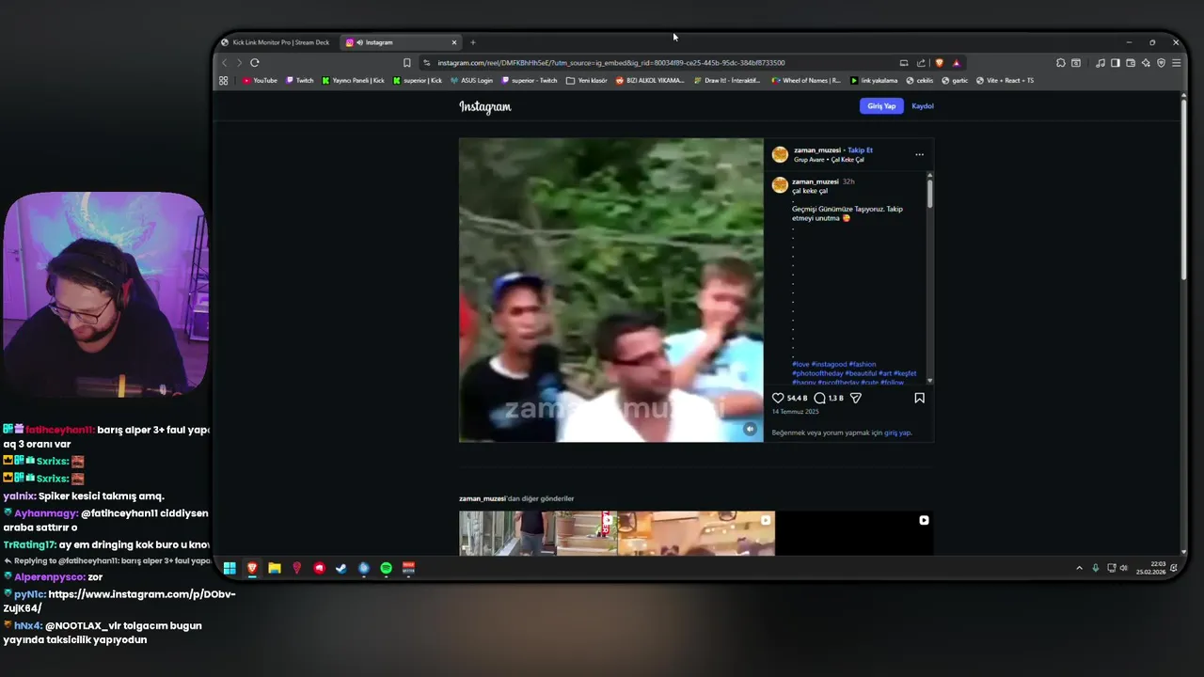Screen dimensions: 1204x677
Task: Open Spotify from the taskbar
Action: (x=387, y=568)
